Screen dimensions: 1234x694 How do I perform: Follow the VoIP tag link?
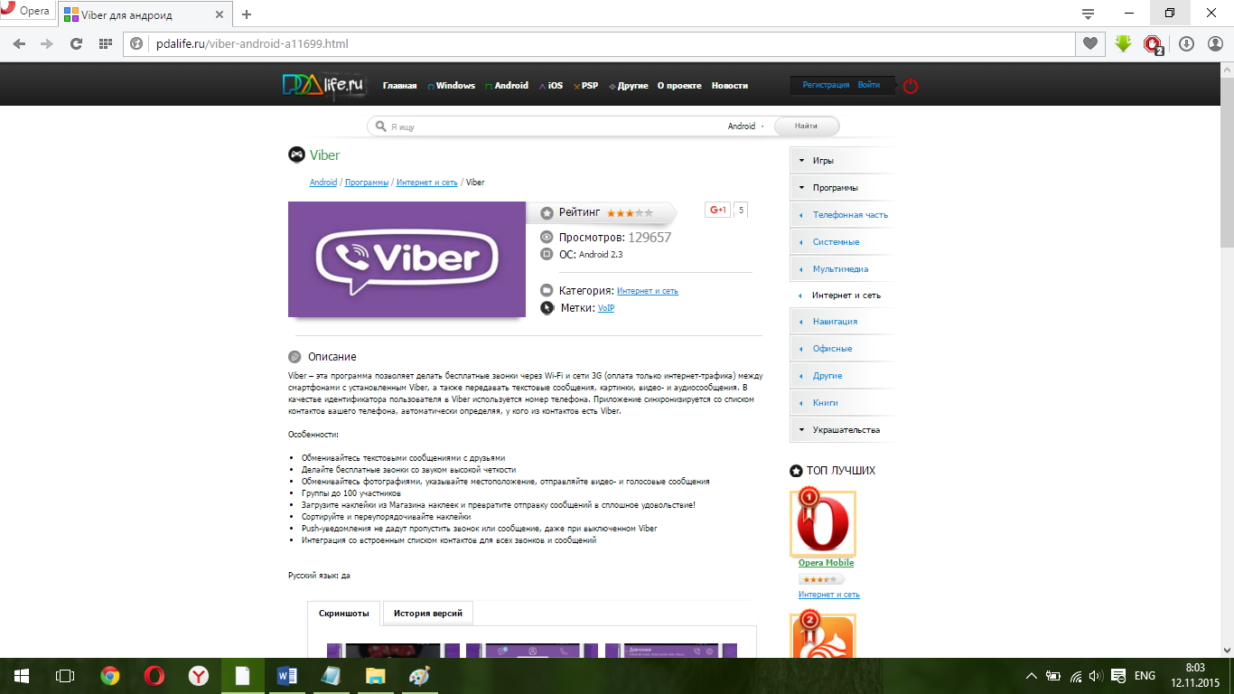pos(605,308)
